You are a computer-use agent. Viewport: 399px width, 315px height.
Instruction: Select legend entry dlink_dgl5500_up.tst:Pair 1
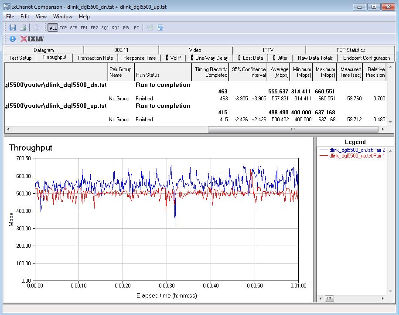tap(352, 156)
